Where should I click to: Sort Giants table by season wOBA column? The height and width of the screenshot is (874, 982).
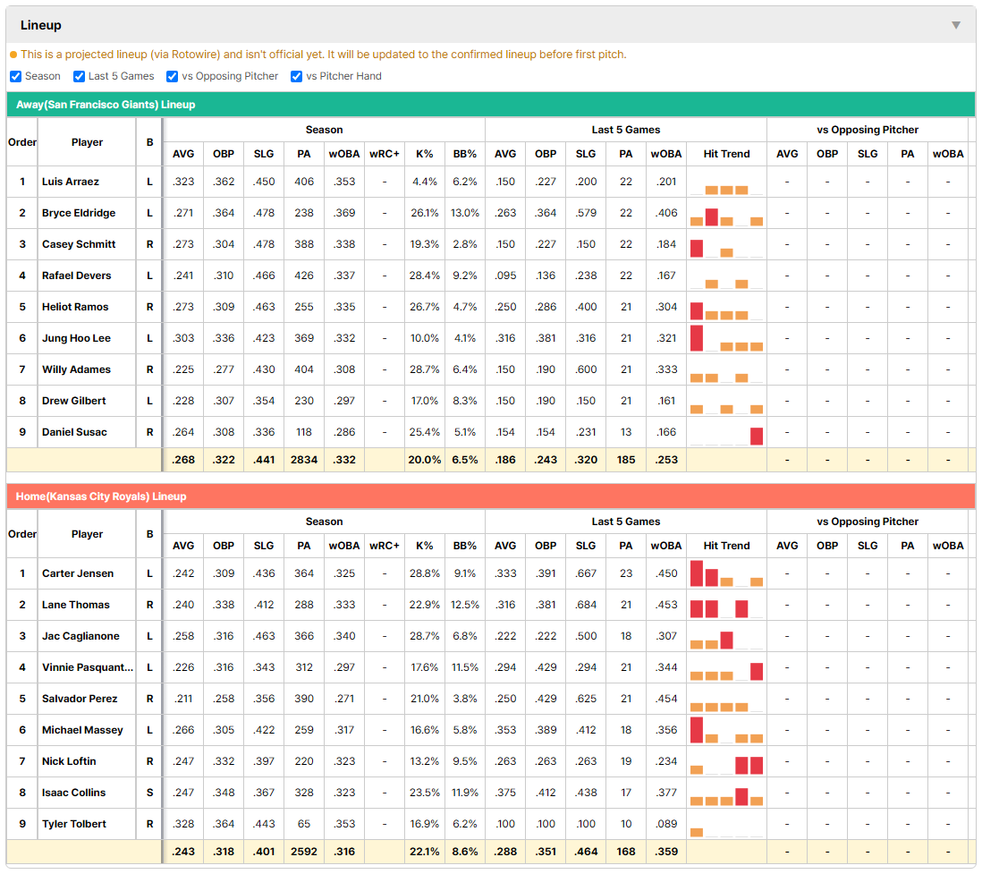343,154
